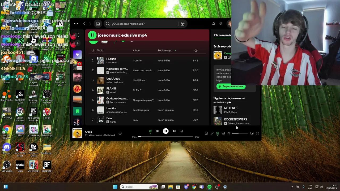Select track i-Laurie in playlist
340x191 pixels.
pos(111,59)
